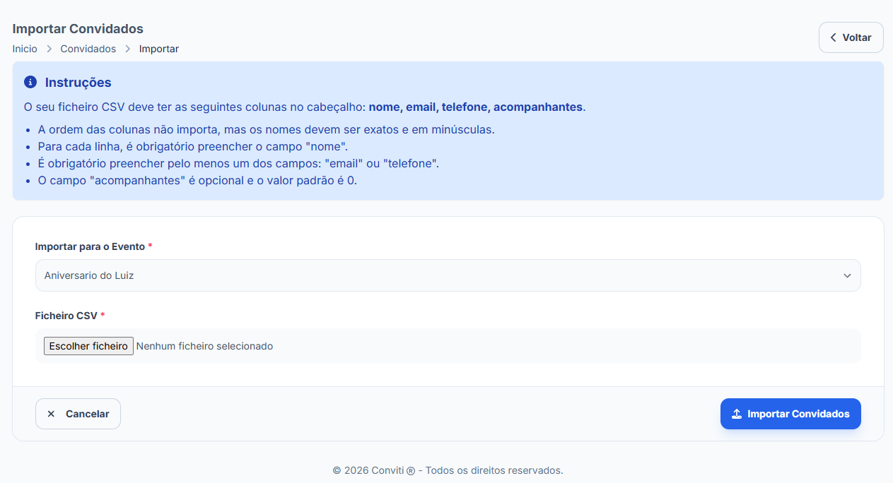This screenshot has width=893, height=483.
Task: Click the 'Ficheiro CSV' label
Action: click(66, 316)
